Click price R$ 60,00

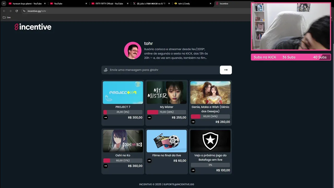[x=180, y=161]
